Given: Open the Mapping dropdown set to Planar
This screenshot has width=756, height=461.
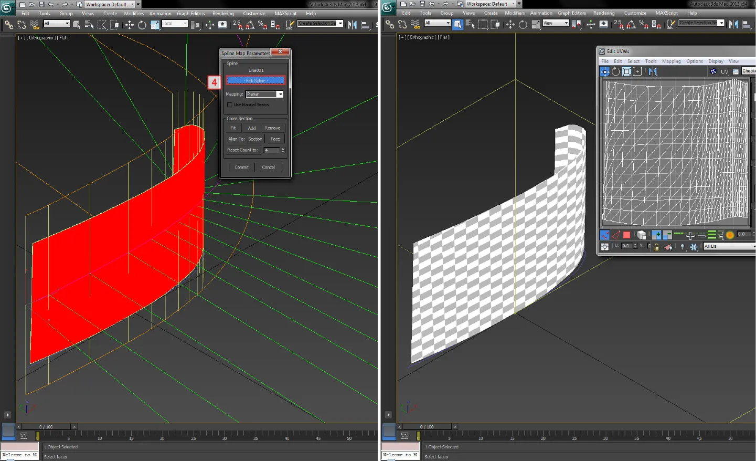Looking at the screenshot, I should (264, 94).
